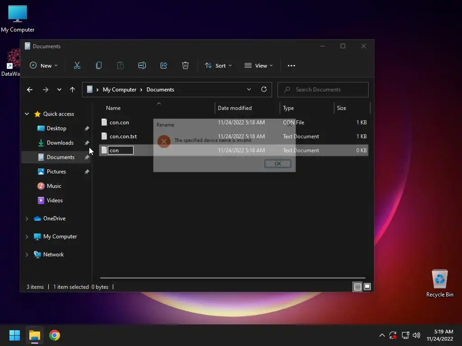Click the con rename text box

[120, 150]
